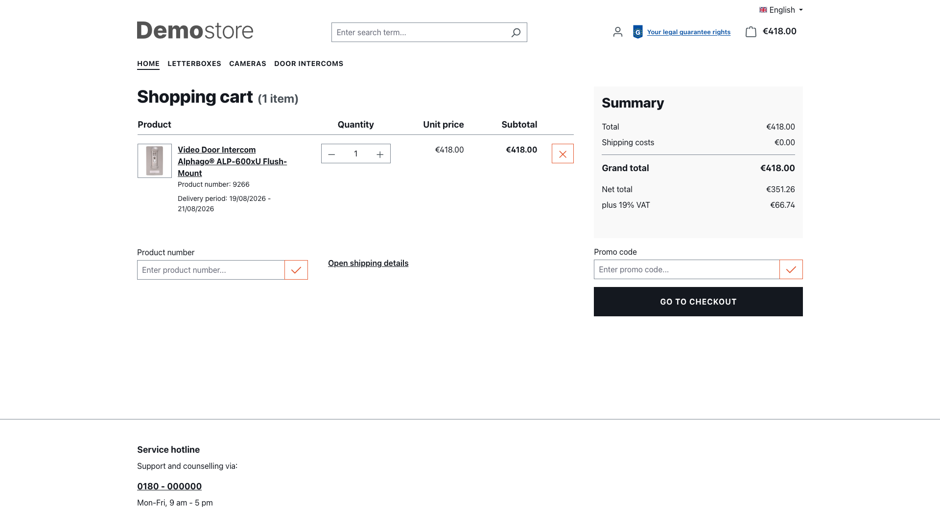940x528 pixels.
Task: Select the Shopping cart heading
Action: point(195,97)
